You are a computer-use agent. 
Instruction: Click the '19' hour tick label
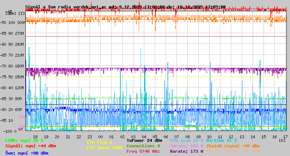coord(46,137)
